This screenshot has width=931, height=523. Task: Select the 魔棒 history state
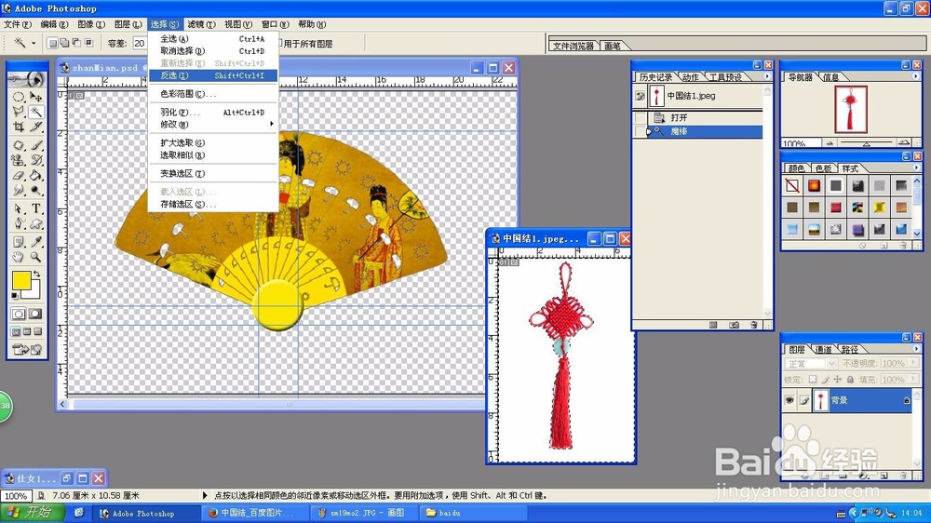(704, 131)
